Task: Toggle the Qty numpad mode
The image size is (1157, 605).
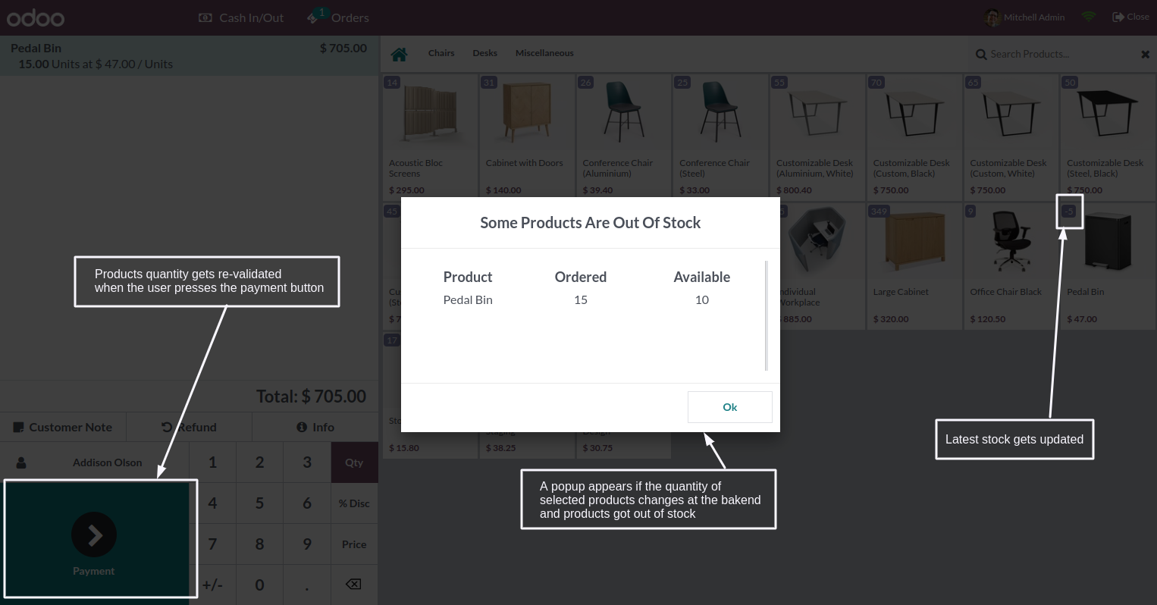Action: (x=354, y=462)
